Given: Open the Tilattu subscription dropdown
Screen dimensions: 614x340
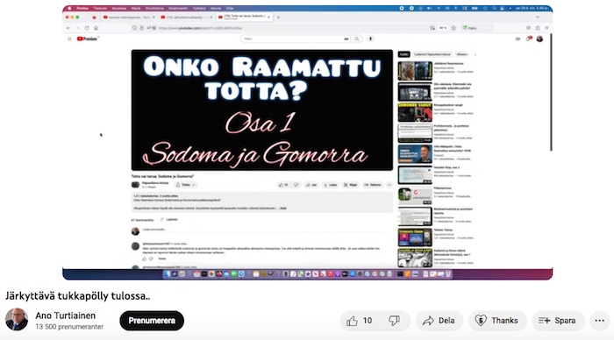Looking at the screenshot, I should coord(186,185).
